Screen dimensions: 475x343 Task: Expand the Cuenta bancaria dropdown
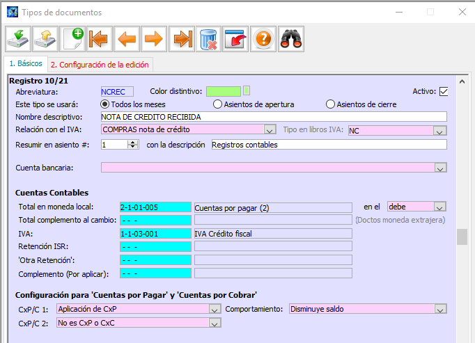coord(439,168)
